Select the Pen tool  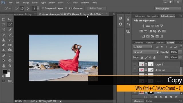[x=4, y=55]
